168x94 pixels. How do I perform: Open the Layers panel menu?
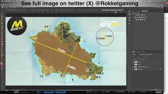pos(163,52)
